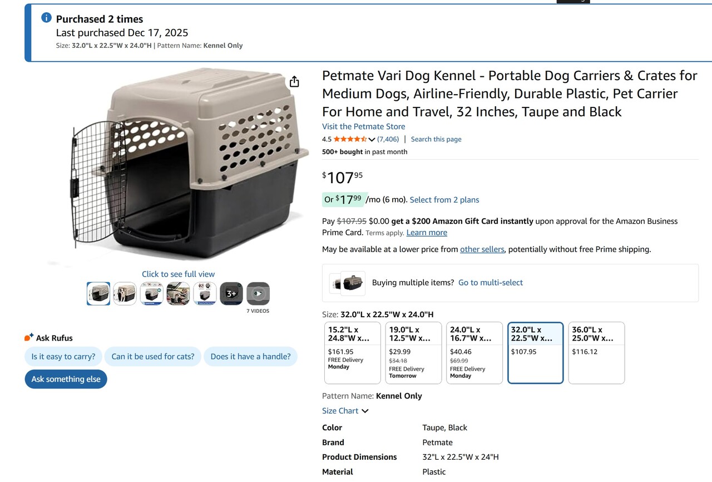Click the Ask something else button
This screenshot has height=482, width=712.
pos(66,379)
